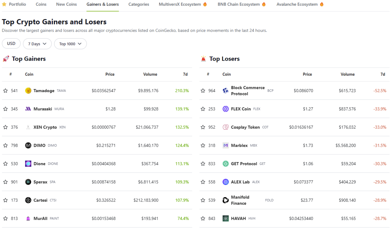Open the 7 Days timeframe dropdown
392x228 pixels.
point(37,44)
